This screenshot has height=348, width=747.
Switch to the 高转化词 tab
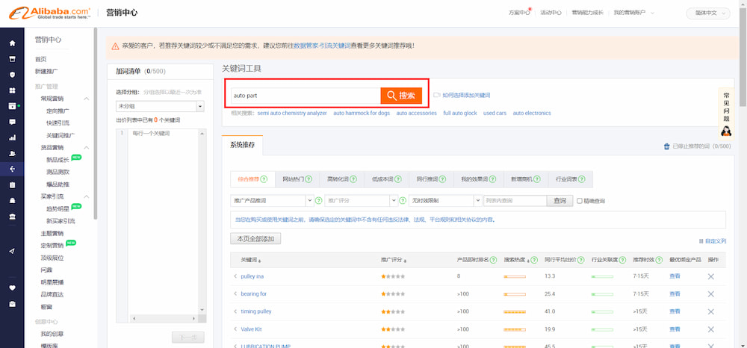342,179
